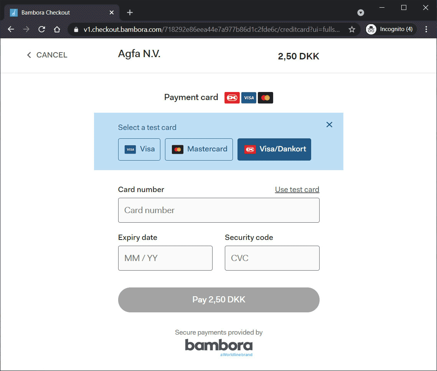This screenshot has width=437, height=371.
Task: Click the Expiry date label
Action: click(138, 237)
